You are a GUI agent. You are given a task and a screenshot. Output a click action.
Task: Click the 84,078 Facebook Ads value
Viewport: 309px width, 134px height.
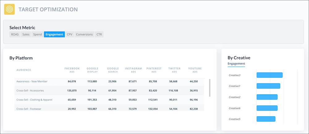click(x=72, y=82)
